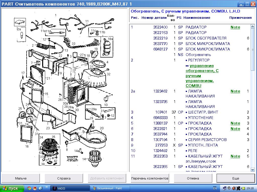Open the управление обогревателя COMBU link
This screenshot has height=192, width=257.
click(x=202, y=76)
